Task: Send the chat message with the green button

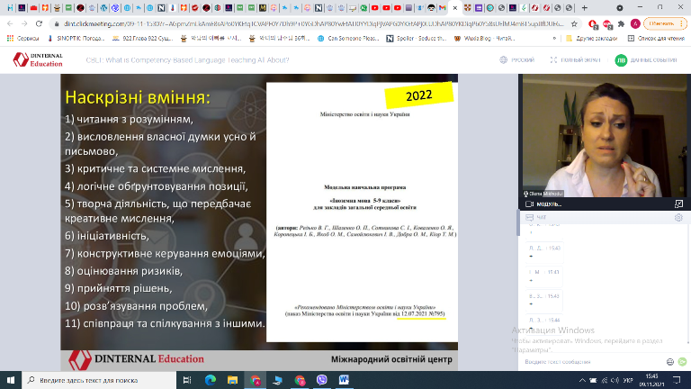Action: (x=682, y=362)
